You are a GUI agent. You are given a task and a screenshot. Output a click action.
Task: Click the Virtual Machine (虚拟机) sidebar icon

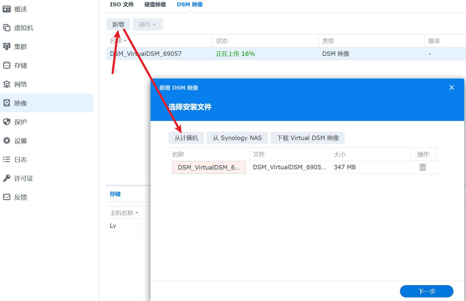coord(7,28)
